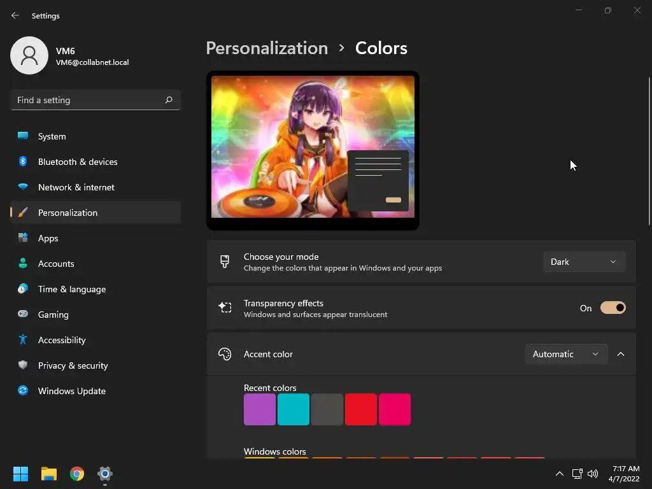652x489 pixels.
Task: Pick the teal recent color
Action: click(293, 409)
